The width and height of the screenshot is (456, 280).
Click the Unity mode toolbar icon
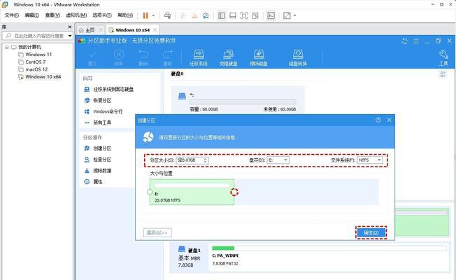point(255,15)
